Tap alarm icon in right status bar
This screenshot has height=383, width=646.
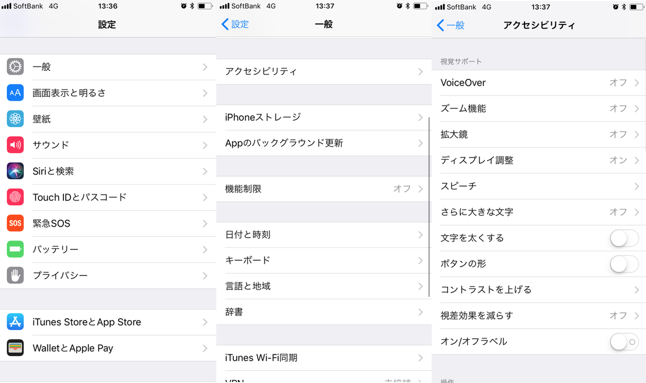[x=616, y=7]
